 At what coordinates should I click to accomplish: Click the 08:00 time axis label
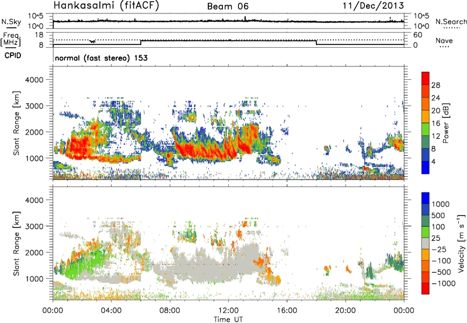(170, 310)
